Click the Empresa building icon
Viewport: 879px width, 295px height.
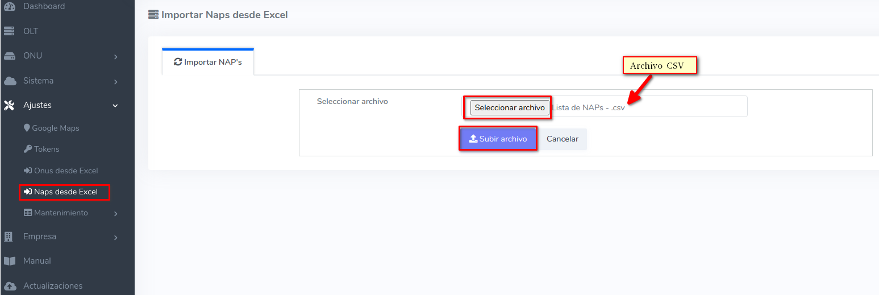[x=9, y=236]
